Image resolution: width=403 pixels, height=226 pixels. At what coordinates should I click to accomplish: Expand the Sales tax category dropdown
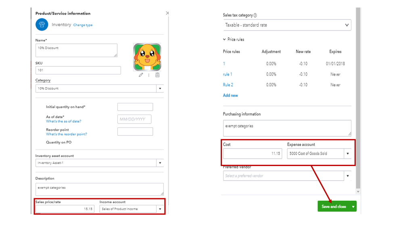347,25
